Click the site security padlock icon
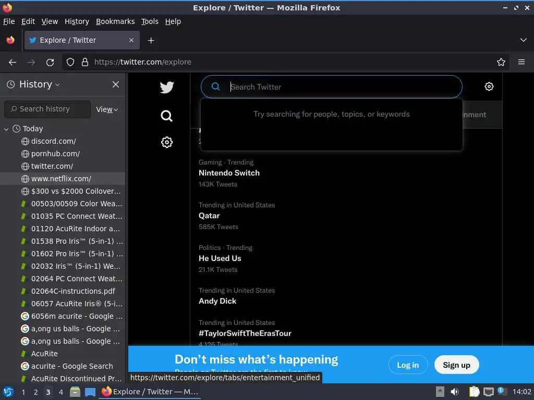This screenshot has height=400, width=534. 85,63
